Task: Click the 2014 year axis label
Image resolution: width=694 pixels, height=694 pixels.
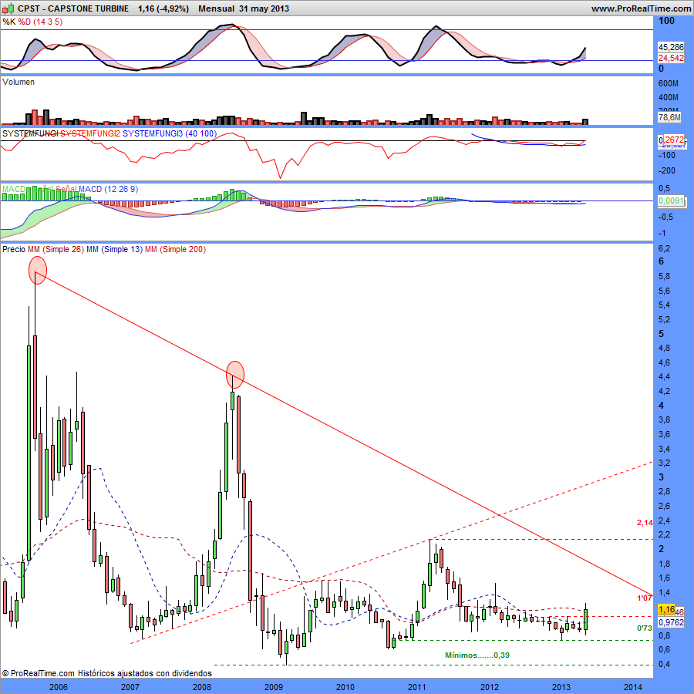Action: pos(632,687)
